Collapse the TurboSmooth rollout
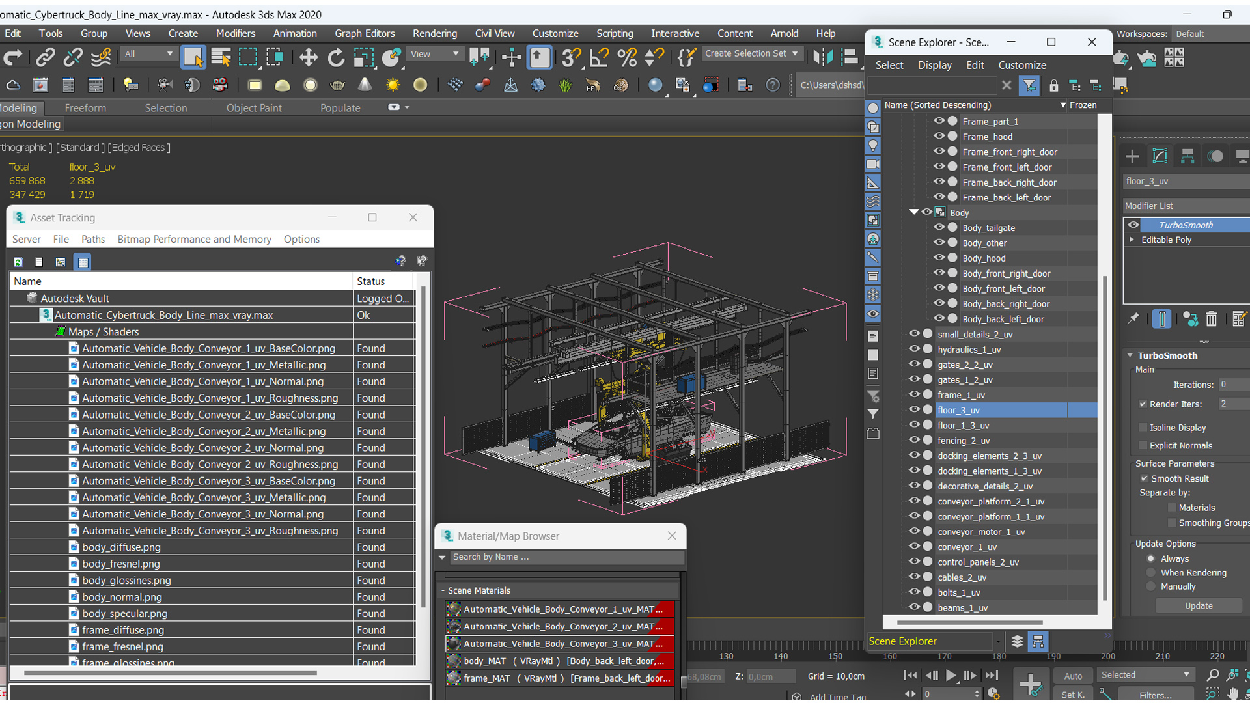This screenshot has height=703, width=1250. coord(1130,355)
